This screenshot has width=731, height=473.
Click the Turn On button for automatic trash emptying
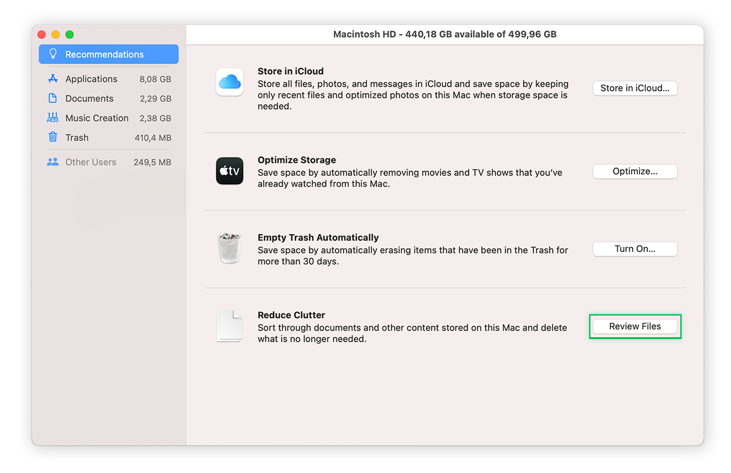[635, 248]
